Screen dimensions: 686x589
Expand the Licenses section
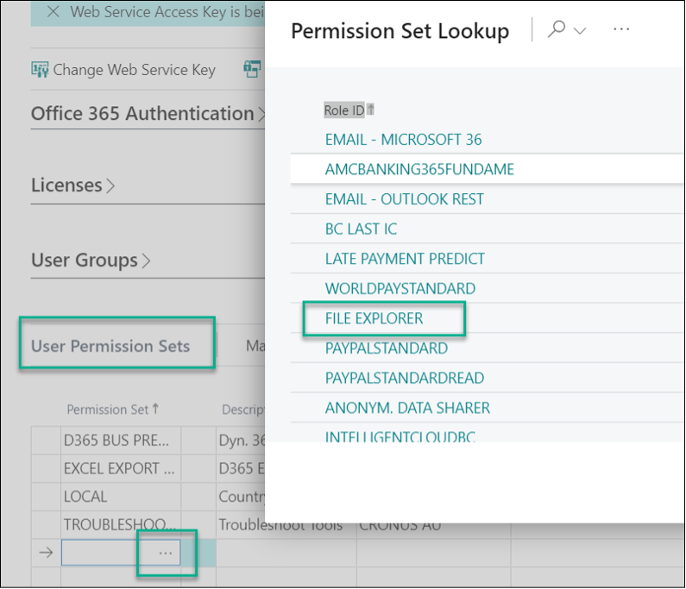(67, 185)
